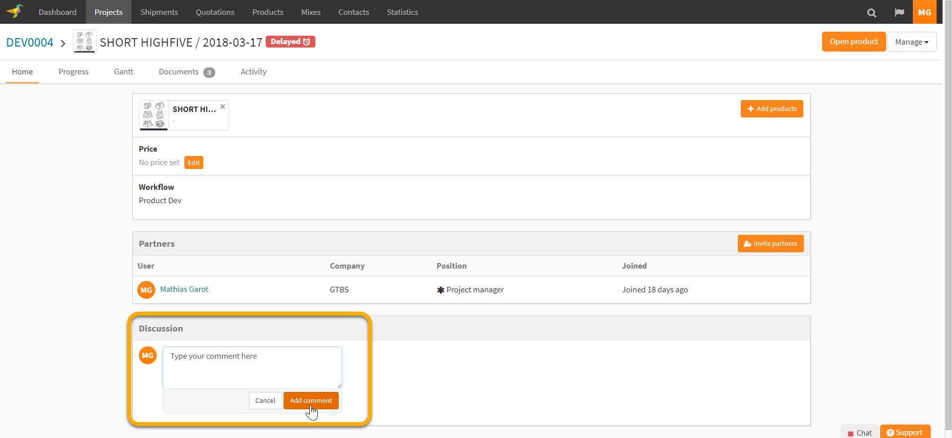This screenshot has width=952, height=438.
Task: Click Mathias Garot's MG avatar in Partners
Action: click(146, 290)
